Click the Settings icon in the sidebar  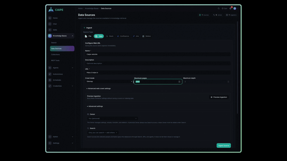(x=50, y=143)
